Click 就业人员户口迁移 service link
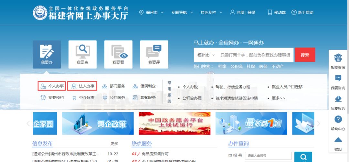 coord(287,87)
